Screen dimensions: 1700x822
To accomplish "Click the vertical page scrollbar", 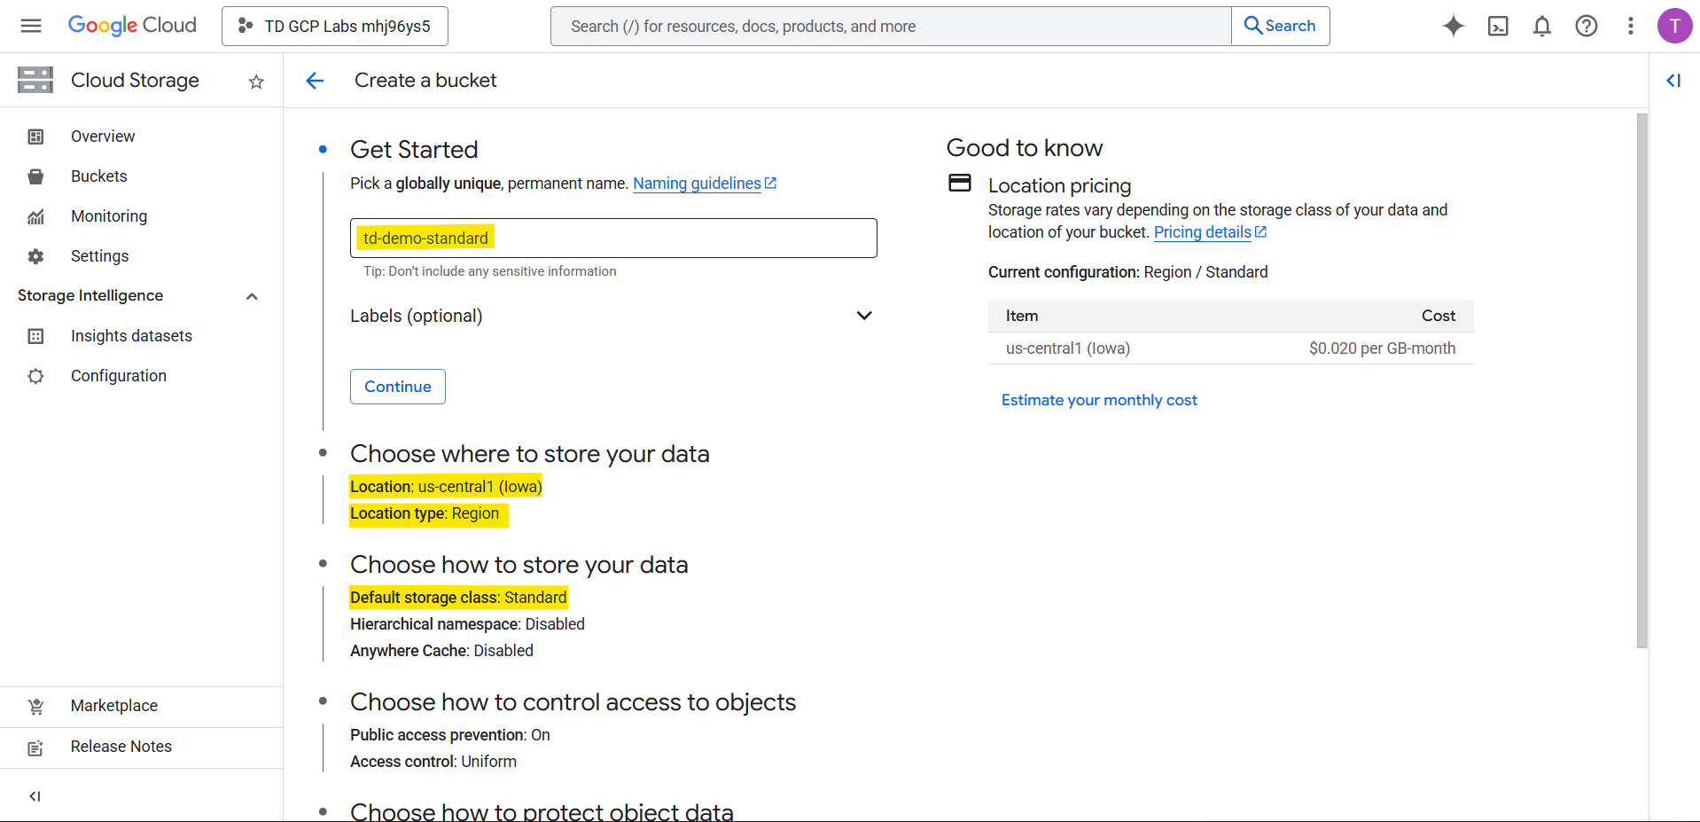I will pyautogui.click(x=1642, y=381).
